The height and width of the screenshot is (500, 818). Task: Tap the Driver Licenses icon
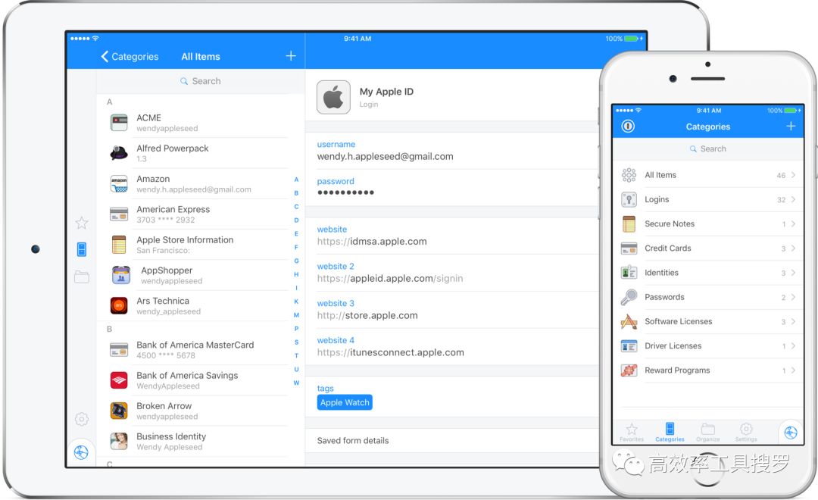[629, 346]
